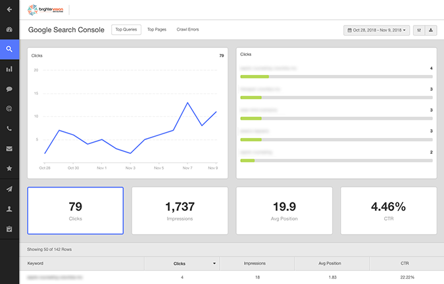Click the Google Search Console heading
Image resolution: width=444 pixels, height=284 pixels.
pos(66,30)
